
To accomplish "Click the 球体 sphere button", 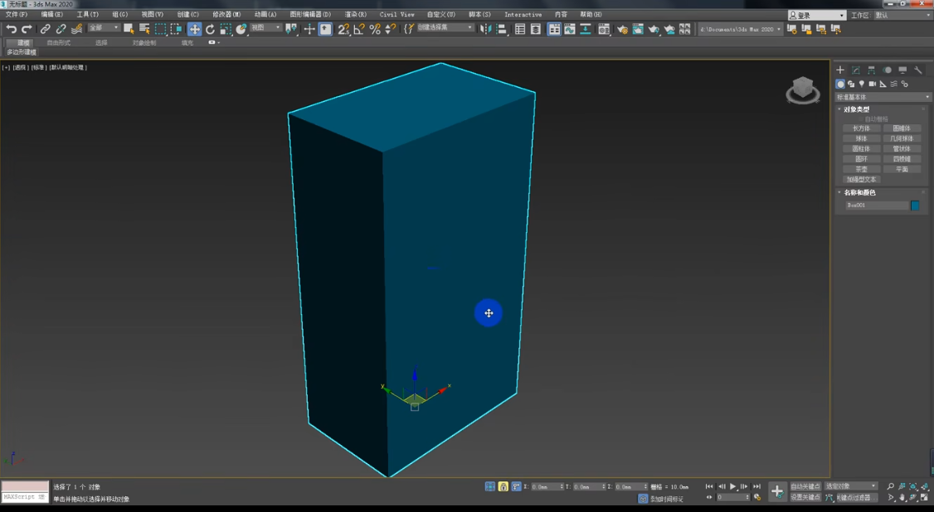I will (x=861, y=138).
